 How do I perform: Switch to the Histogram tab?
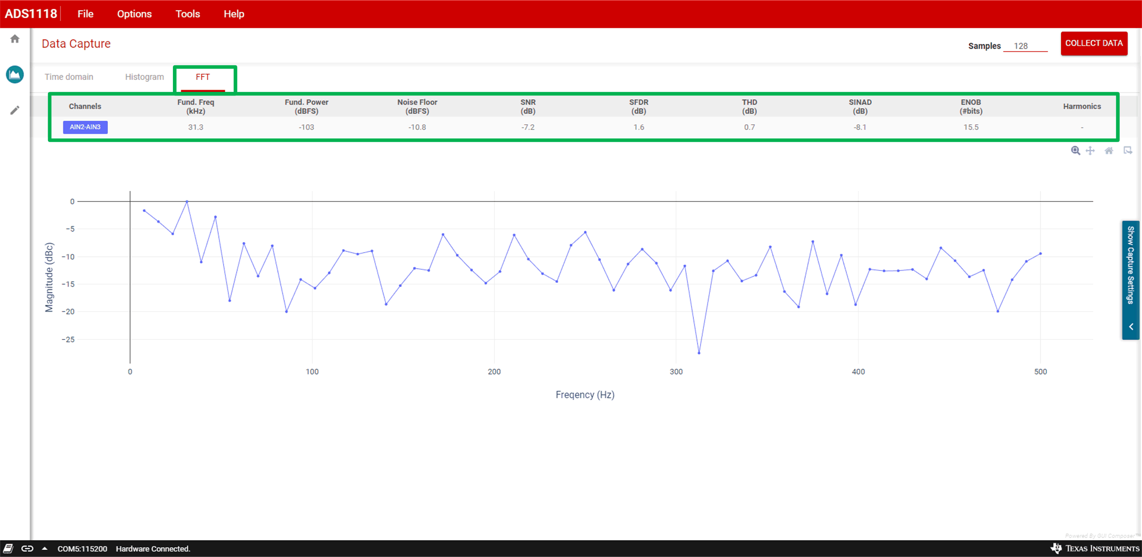(x=144, y=77)
